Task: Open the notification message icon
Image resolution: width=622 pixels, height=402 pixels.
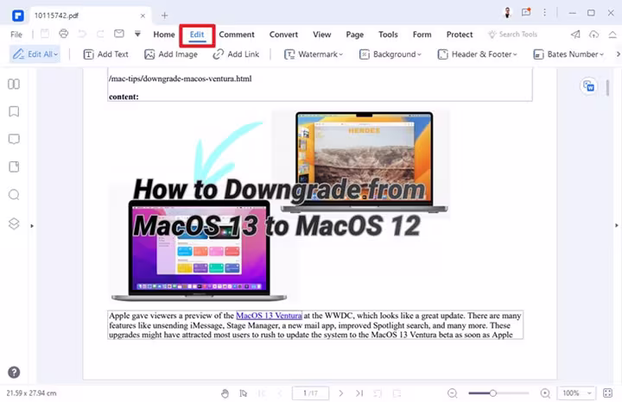Action: click(x=526, y=12)
